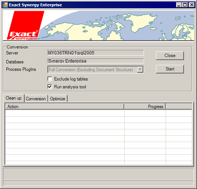Click the Server input field

click(96, 53)
